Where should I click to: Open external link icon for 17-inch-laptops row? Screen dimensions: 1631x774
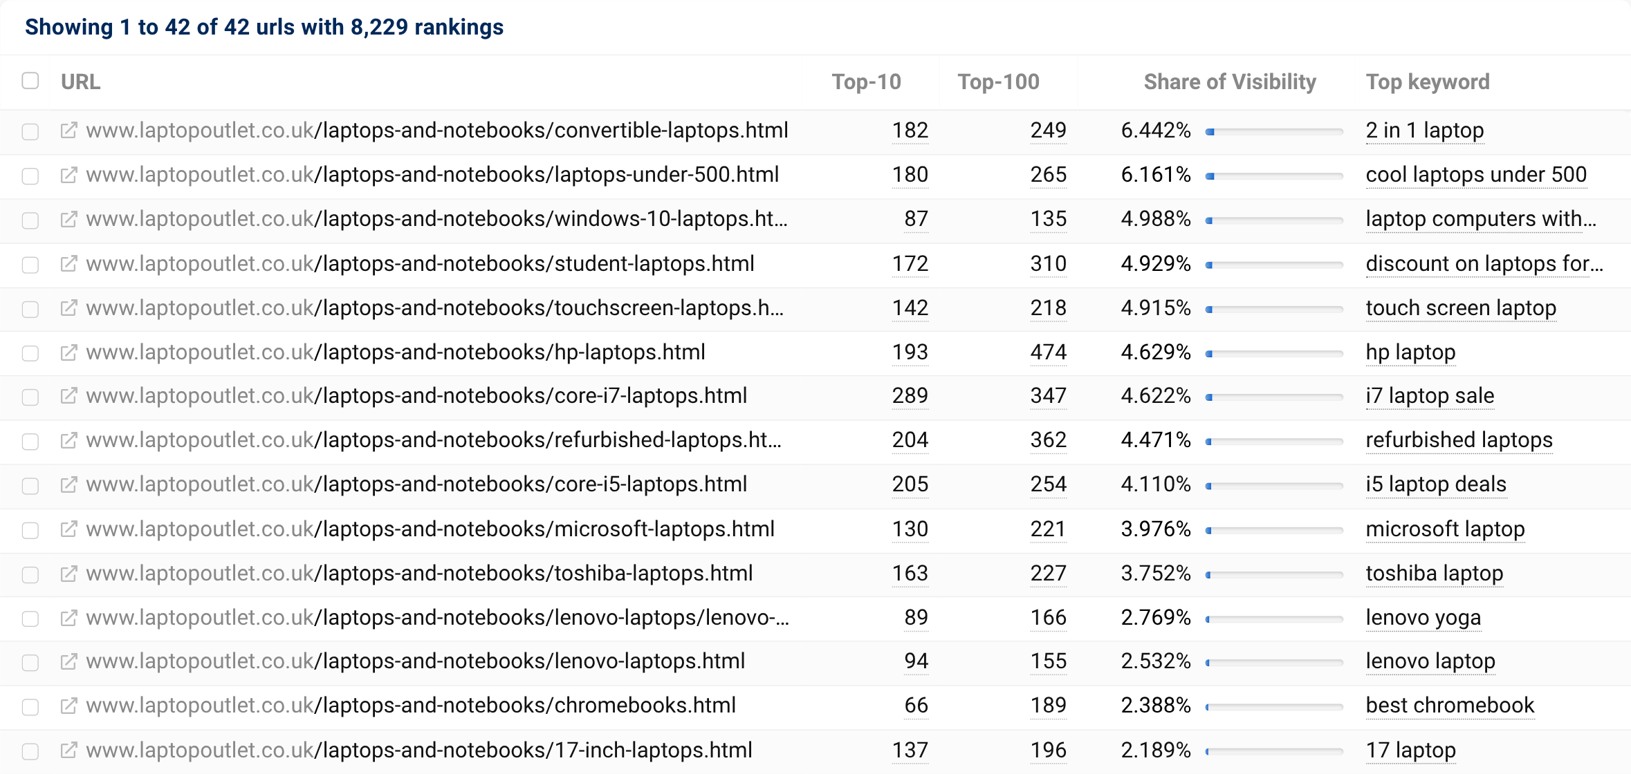coord(68,751)
